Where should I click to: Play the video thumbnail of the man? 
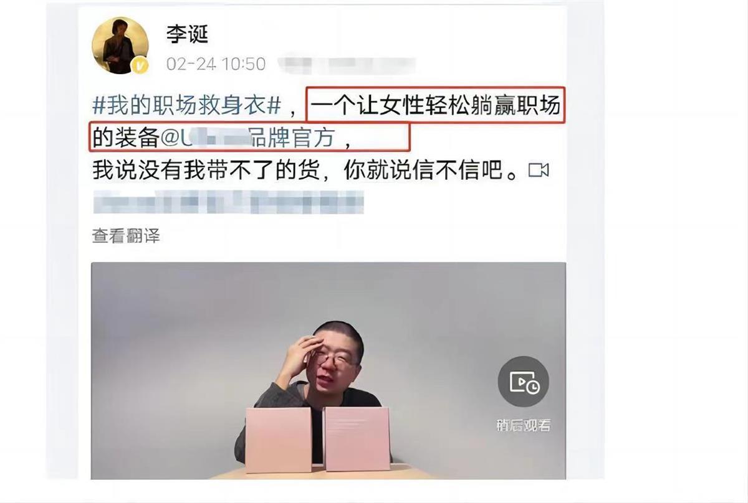[x=328, y=370]
